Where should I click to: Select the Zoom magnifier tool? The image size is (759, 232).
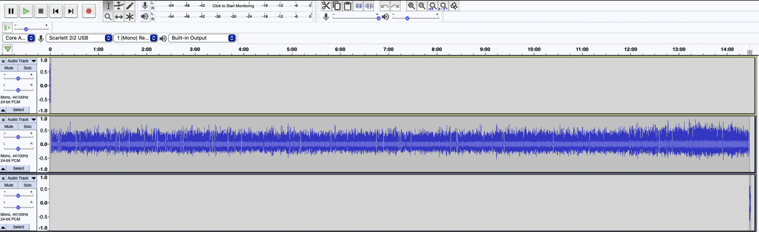point(108,17)
